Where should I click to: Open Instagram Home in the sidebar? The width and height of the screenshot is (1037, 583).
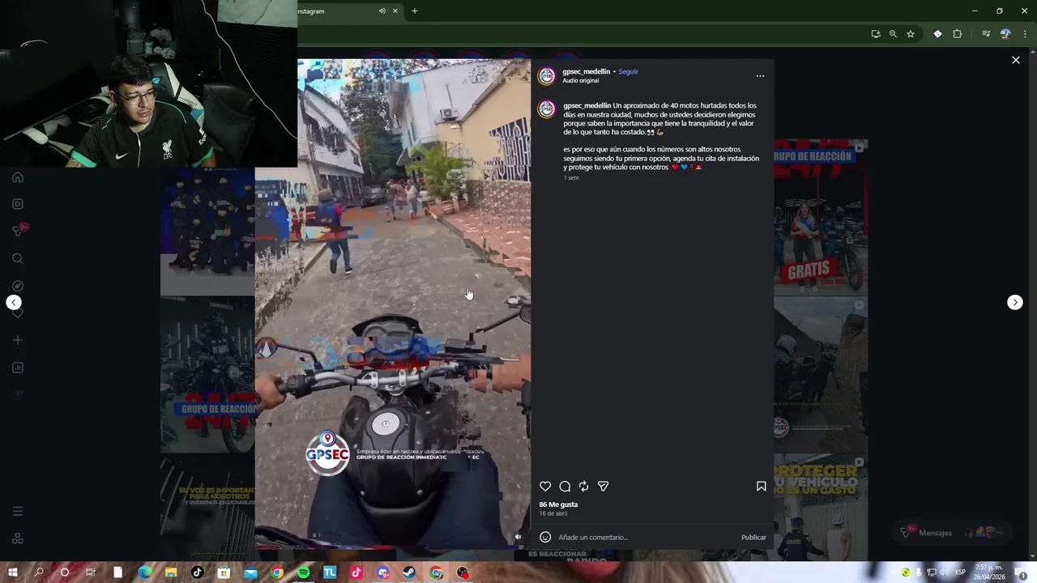18,177
